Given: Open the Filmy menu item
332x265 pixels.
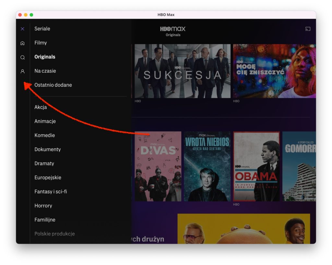Looking at the screenshot, I should pyautogui.click(x=41, y=43).
